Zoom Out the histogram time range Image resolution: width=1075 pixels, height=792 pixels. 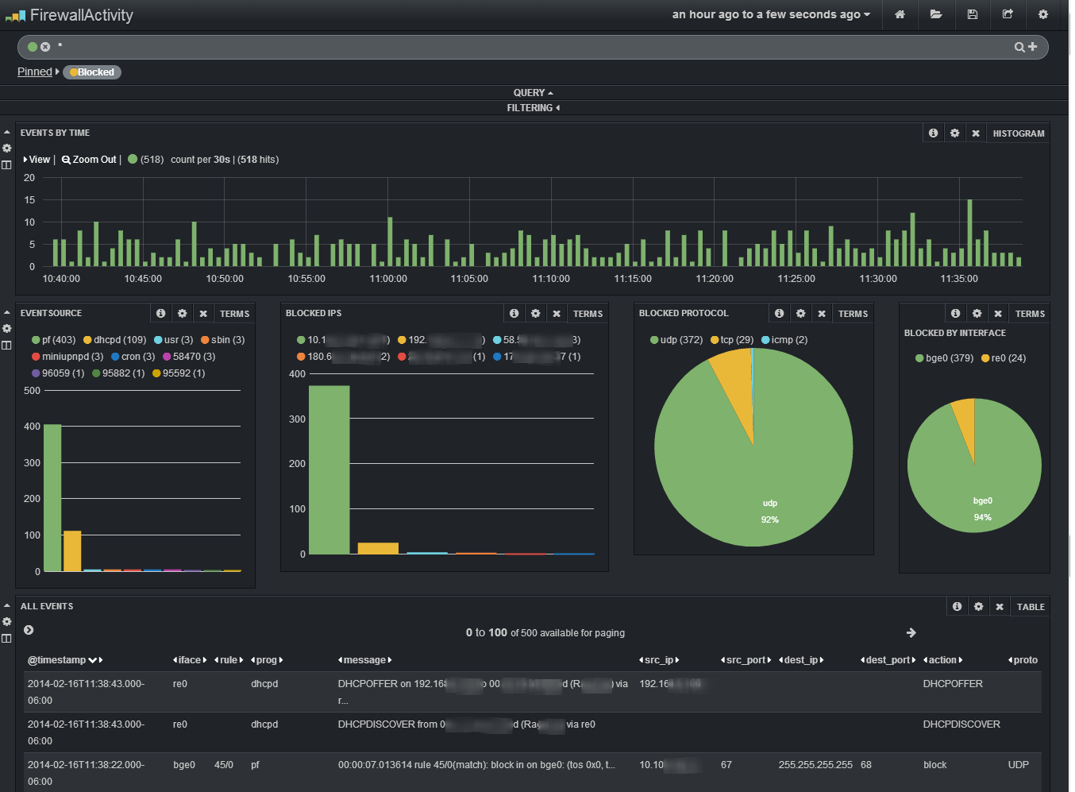(89, 160)
